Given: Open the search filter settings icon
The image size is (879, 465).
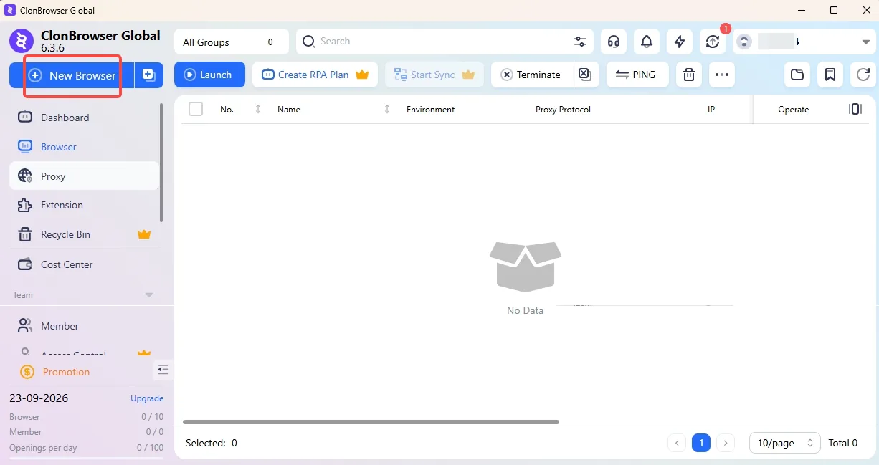Looking at the screenshot, I should [x=580, y=42].
